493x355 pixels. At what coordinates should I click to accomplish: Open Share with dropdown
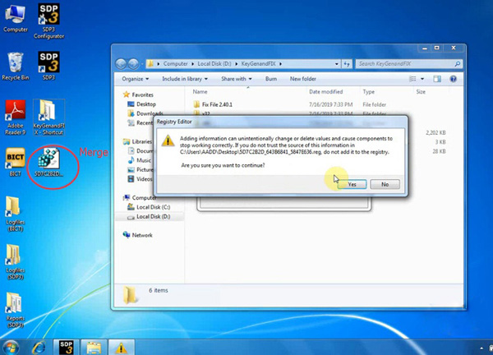point(237,79)
